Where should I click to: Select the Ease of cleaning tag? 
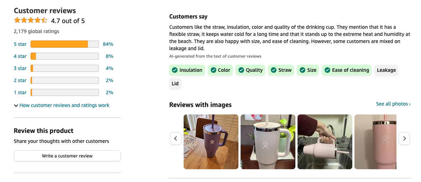click(346, 70)
